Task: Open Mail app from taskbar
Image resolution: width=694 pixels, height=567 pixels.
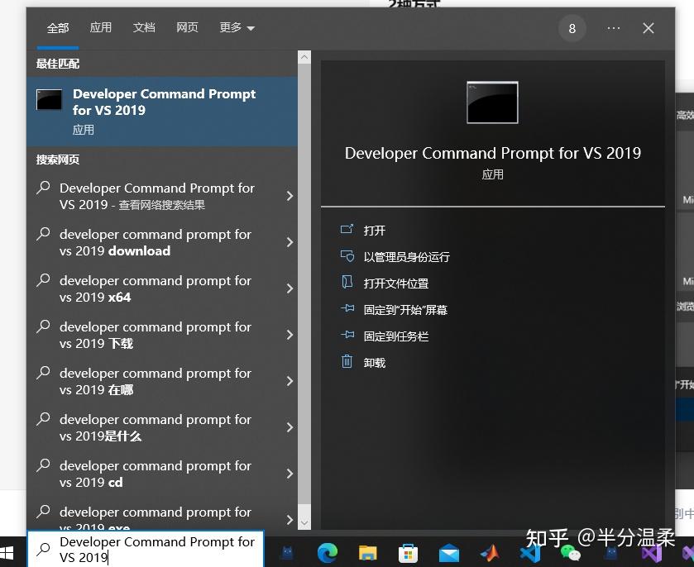Action: pos(449,554)
